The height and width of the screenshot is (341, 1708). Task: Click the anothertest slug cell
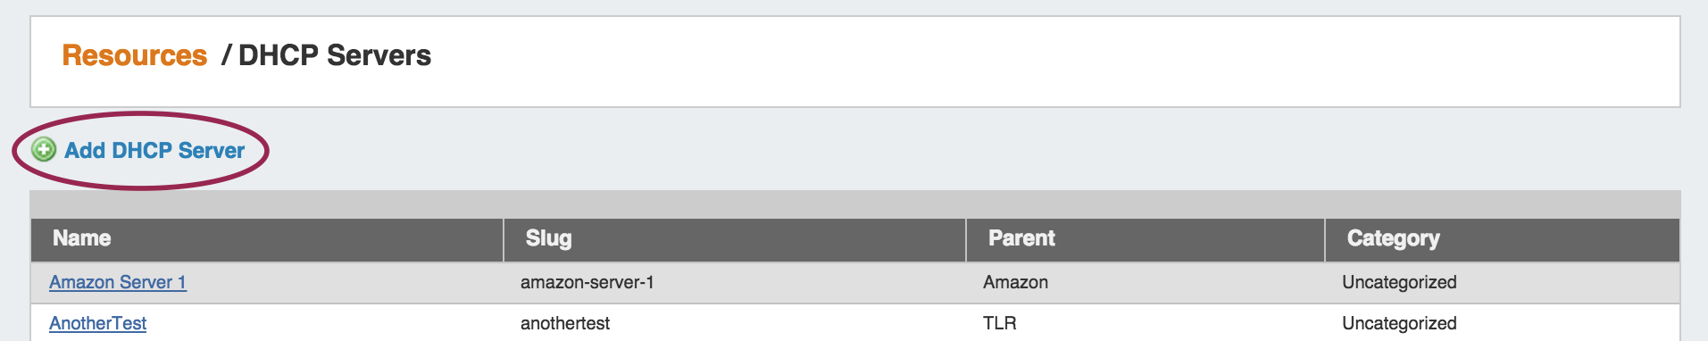(565, 323)
